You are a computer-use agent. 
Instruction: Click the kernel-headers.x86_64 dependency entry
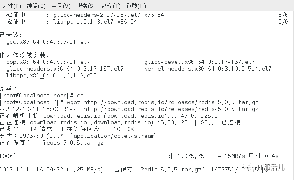click(208, 69)
